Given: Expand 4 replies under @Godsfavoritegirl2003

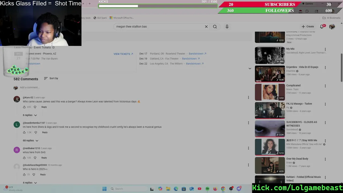Looking at the screenshot, I should (30, 183).
